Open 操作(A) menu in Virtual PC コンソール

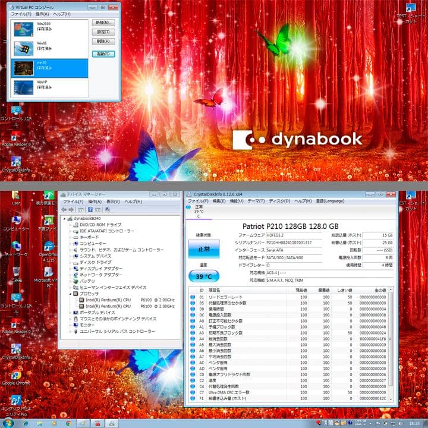coord(42,14)
